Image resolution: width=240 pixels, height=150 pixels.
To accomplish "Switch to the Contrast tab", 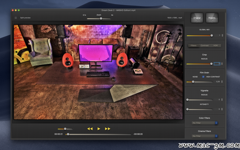I will point(204,46).
